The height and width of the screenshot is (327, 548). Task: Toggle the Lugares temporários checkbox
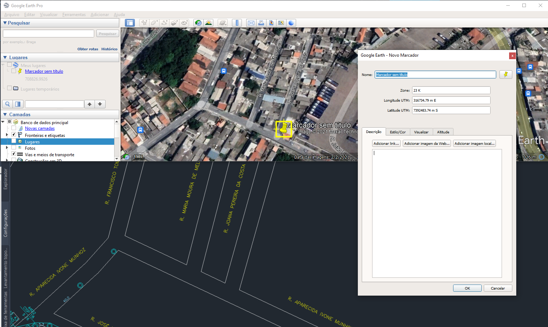click(x=10, y=88)
